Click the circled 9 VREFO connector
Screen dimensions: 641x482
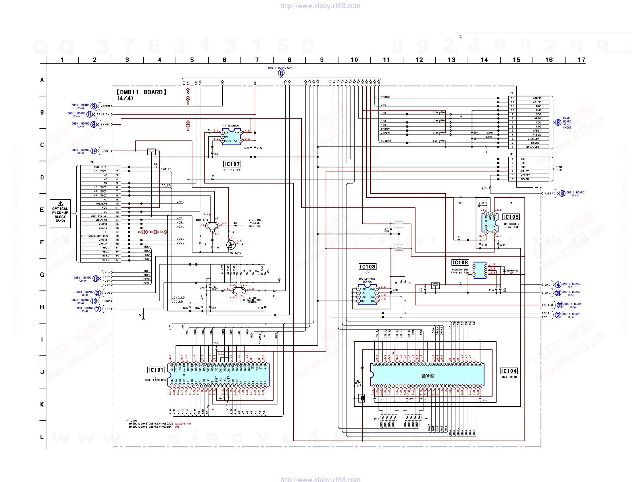(94, 106)
